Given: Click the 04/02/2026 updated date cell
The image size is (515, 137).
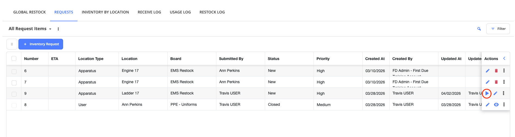Looking at the screenshot, I should 451,93.
